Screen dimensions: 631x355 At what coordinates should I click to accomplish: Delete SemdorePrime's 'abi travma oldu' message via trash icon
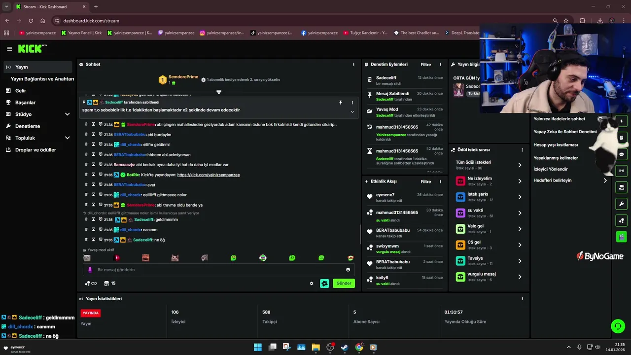[86, 205]
